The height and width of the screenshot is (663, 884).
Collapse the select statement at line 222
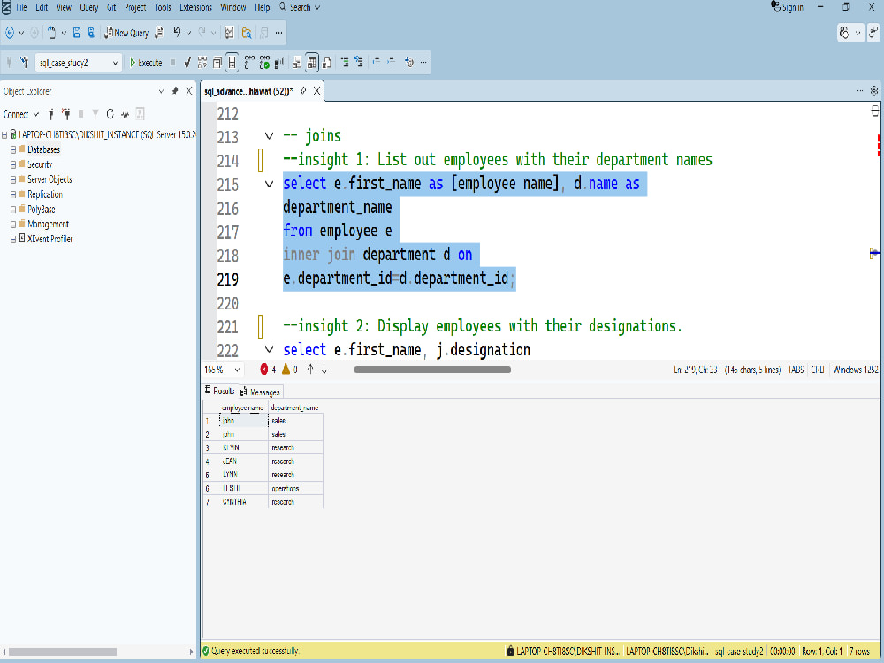coord(269,349)
